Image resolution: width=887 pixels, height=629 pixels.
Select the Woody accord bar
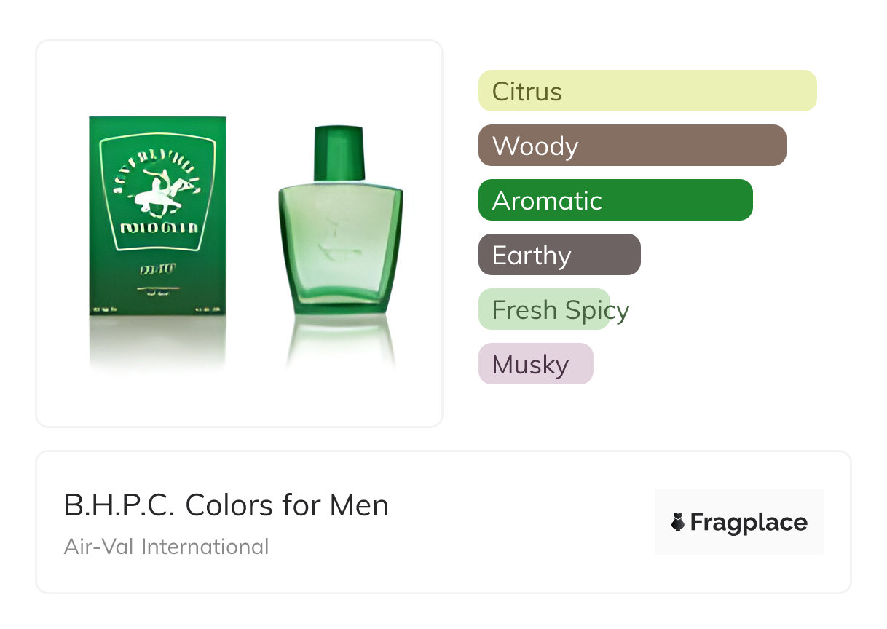pos(631,146)
